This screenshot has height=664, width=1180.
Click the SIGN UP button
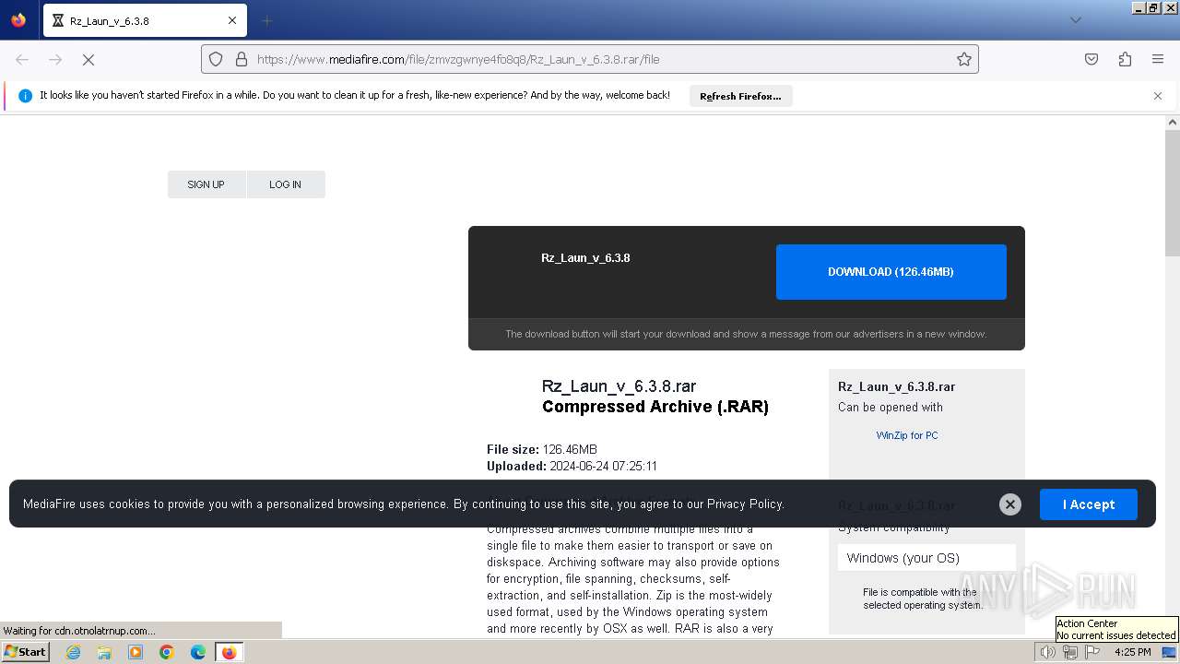pos(206,184)
